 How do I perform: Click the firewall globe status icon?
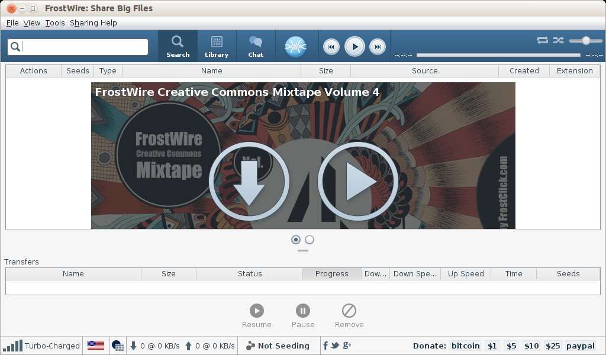click(x=118, y=346)
